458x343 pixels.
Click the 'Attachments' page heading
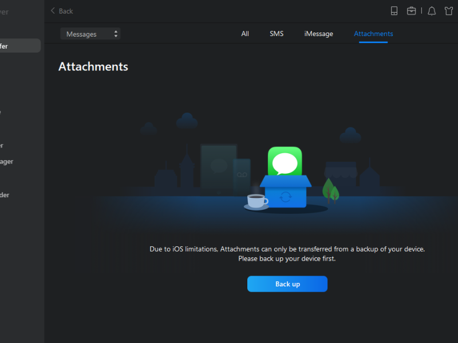pos(93,67)
